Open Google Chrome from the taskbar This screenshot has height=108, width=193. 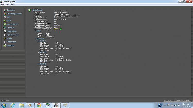(39, 105)
